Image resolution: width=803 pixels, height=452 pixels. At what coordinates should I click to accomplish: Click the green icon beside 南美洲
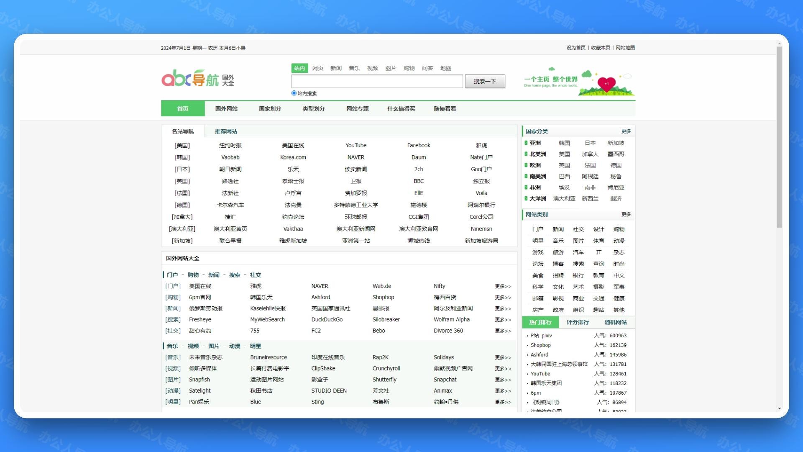pos(526,176)
